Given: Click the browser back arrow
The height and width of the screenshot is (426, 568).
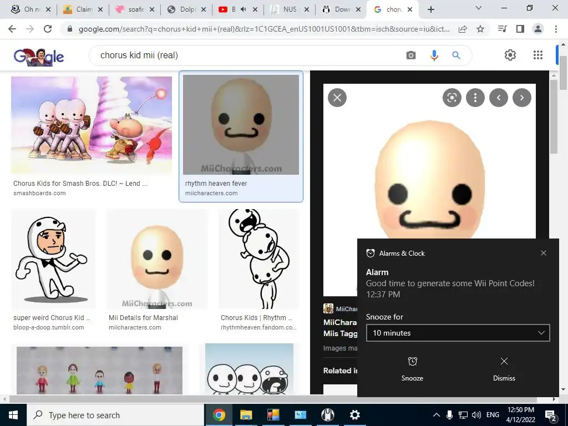Looking at the screenshot, I should pyautogui.click(x=12, y=29).
